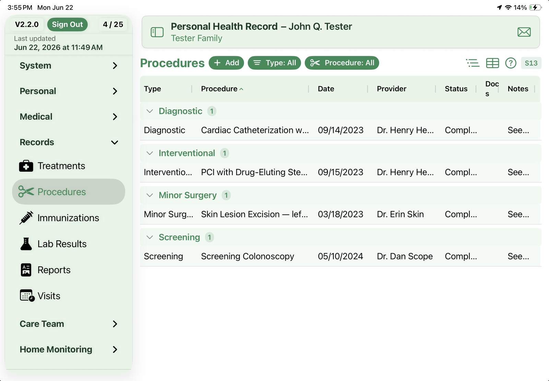Click the date 03/18/2023
The width and height of the screenshot is (549, 381).
coord(340,214)
